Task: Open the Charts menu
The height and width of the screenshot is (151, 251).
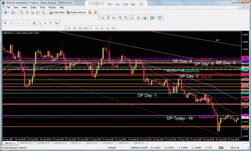Action: click(x=33, y=7)
